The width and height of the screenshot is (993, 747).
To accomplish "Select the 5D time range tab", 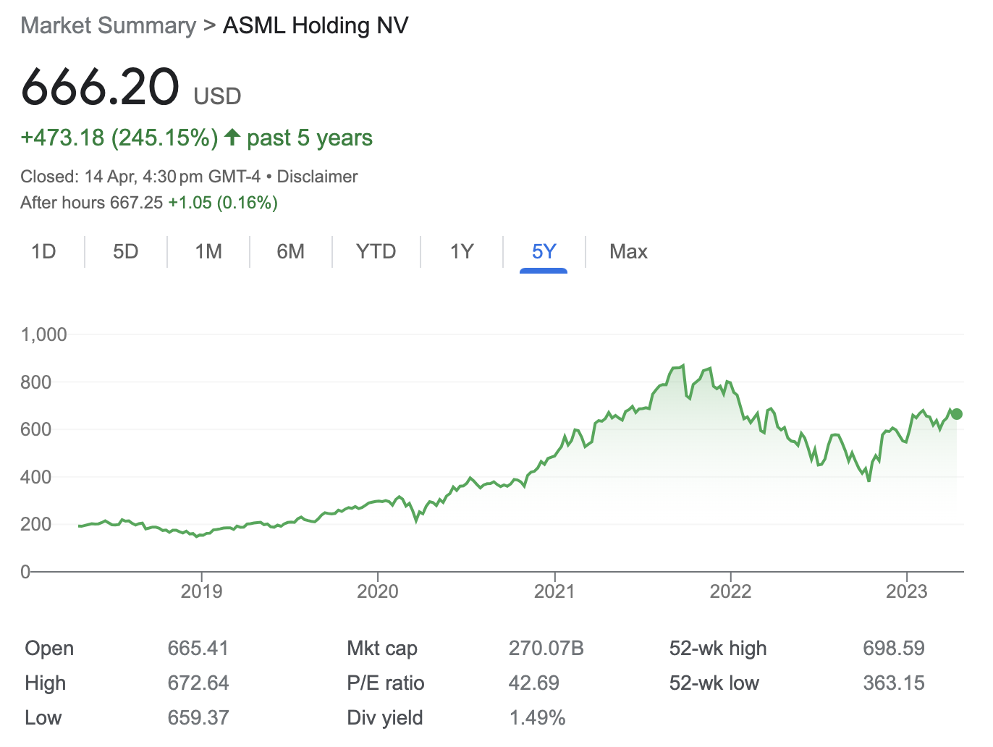I will [125, 252].
